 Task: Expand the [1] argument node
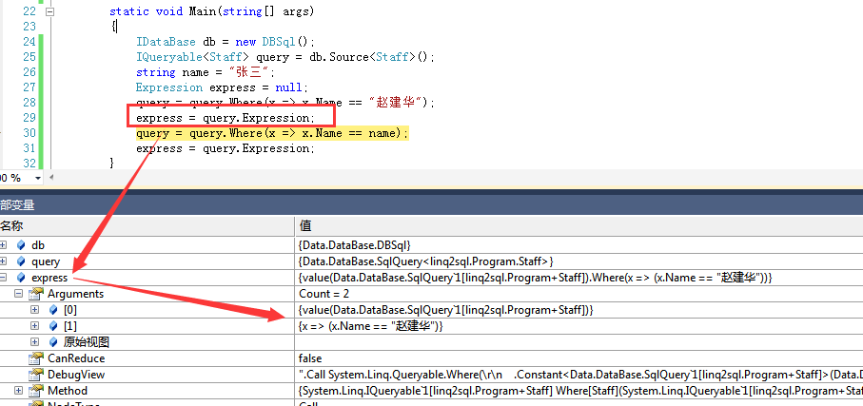click(35, 326)
